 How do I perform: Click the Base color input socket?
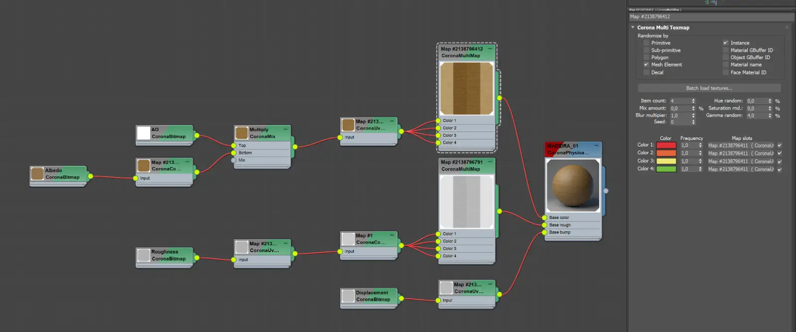[545, 218]
